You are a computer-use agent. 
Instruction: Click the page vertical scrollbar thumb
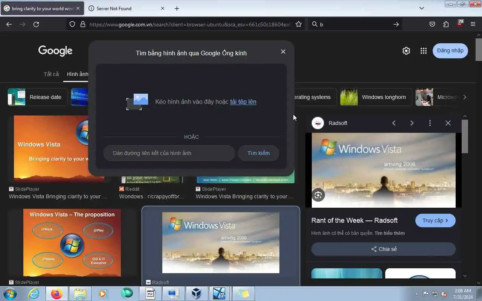479,49
